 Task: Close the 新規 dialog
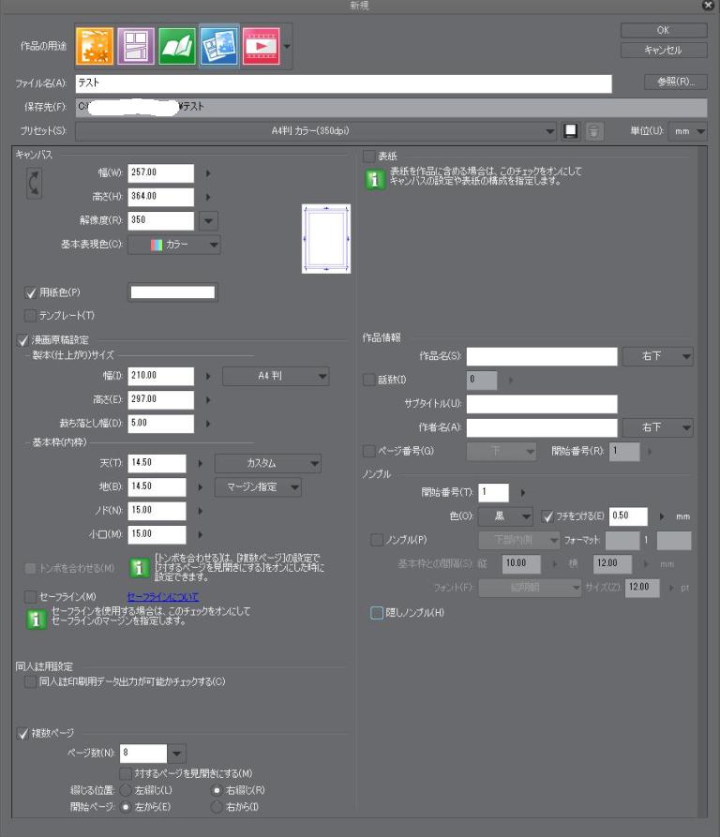point(708,6)
